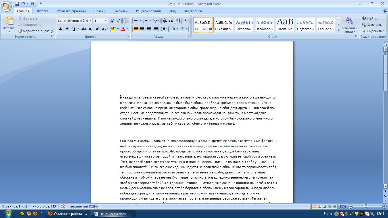The image size is (388, 218).
Task: Click the zoom slider handle
Action: tap(366, 206)
